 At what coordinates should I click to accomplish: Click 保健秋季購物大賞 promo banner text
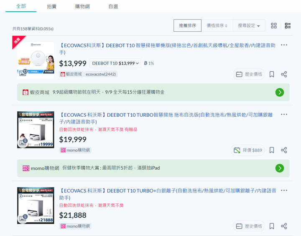(111, 168)
